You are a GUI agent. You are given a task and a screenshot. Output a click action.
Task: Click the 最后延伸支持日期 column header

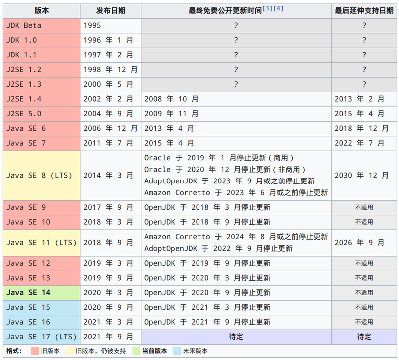(x=364, y=11)
